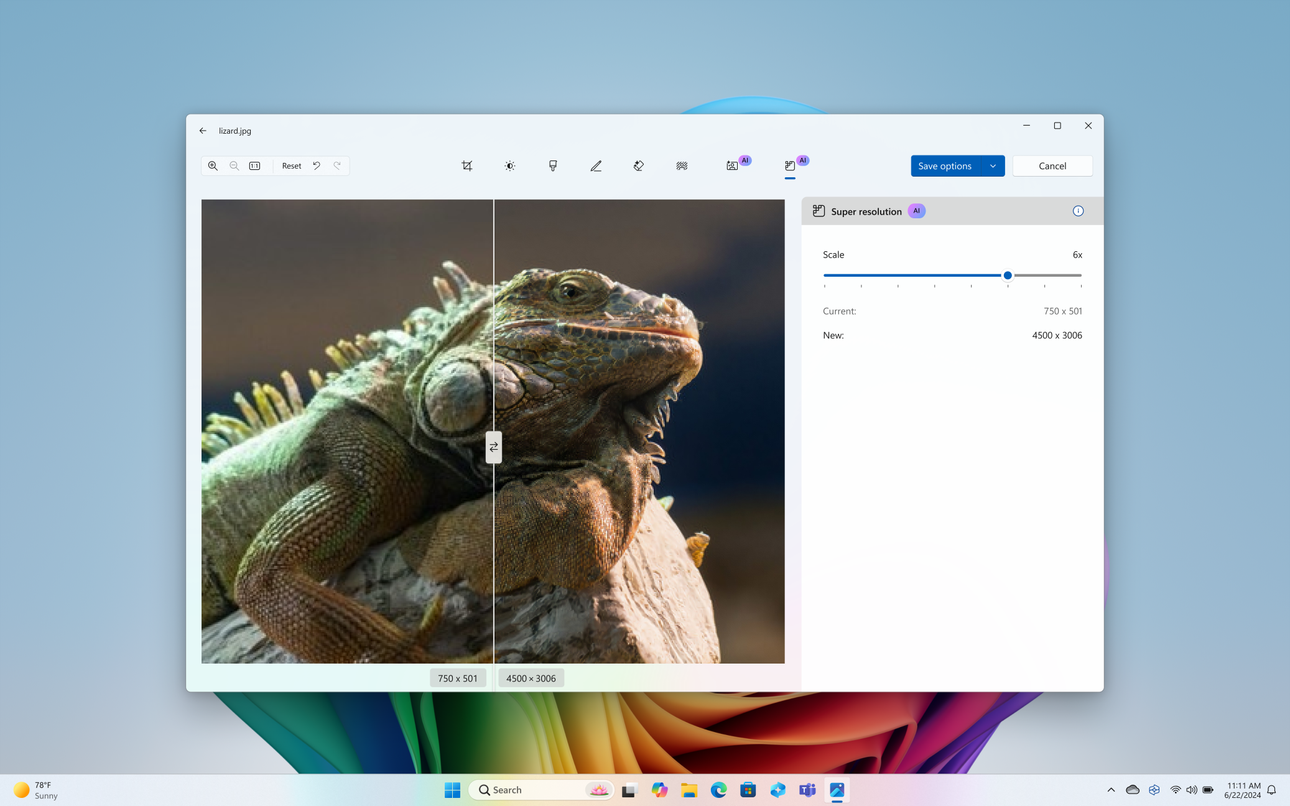Click the Cancel button
Screen dimensions: 1290x806
tap(1051, 165)
